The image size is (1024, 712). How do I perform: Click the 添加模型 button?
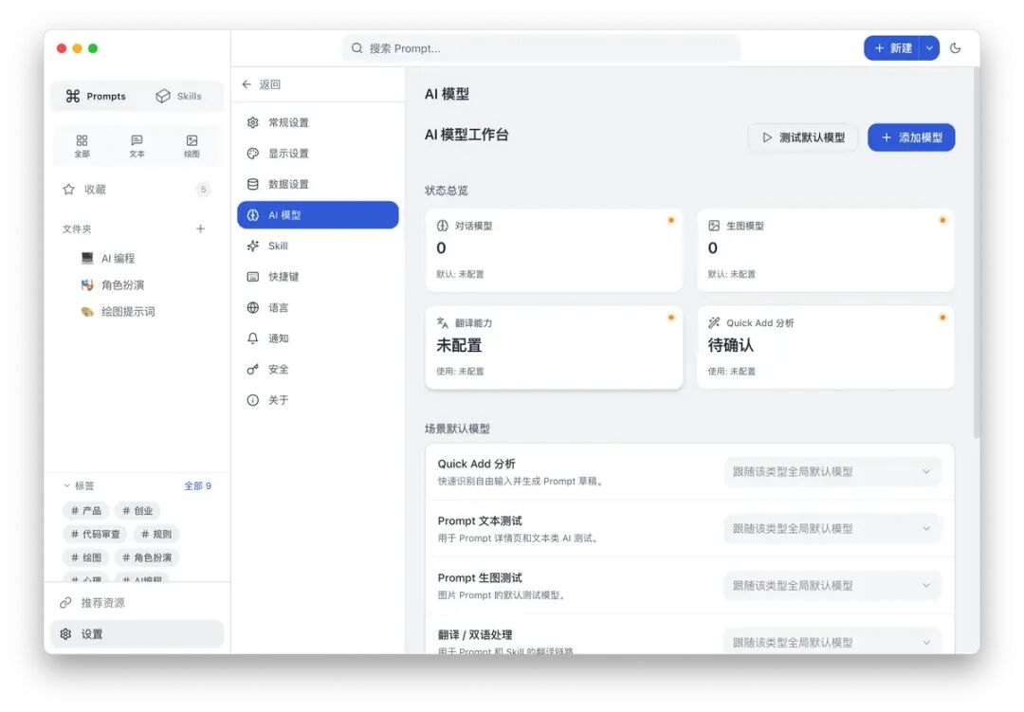pyautogui.click(x=911, y=137)
